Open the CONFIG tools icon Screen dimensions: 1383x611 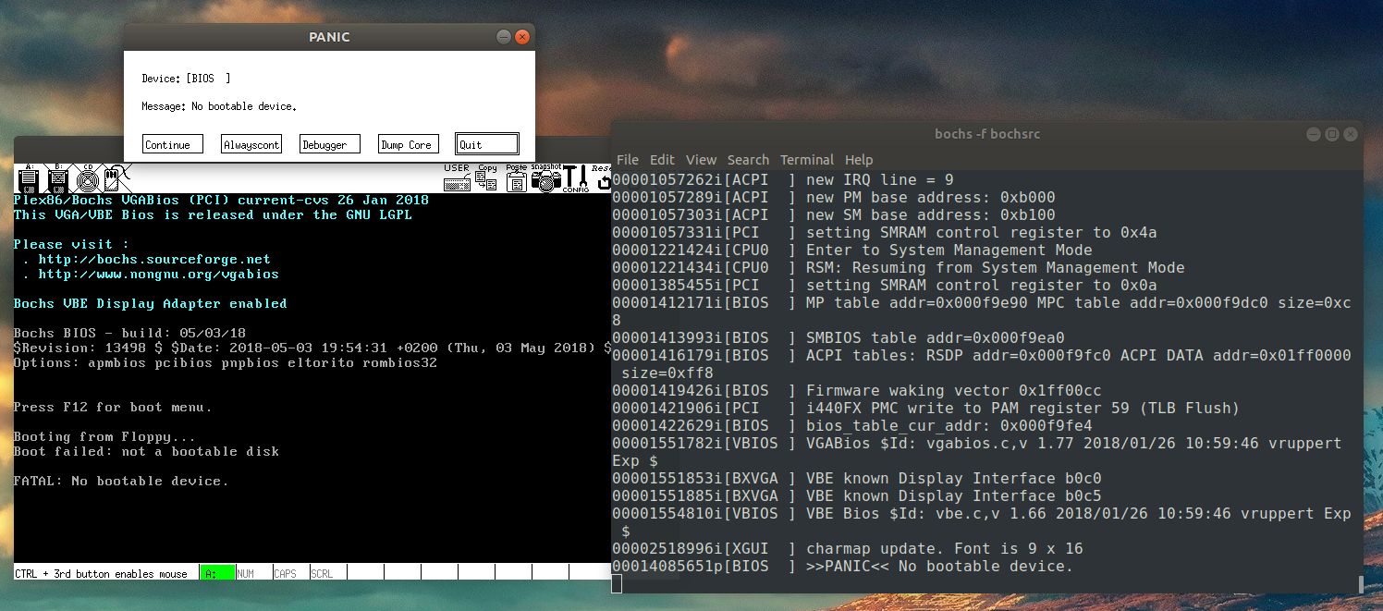[x=576, y=177]
